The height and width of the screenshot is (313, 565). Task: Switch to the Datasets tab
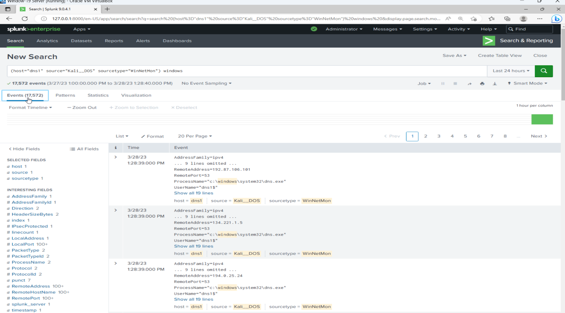coord(81,41)
